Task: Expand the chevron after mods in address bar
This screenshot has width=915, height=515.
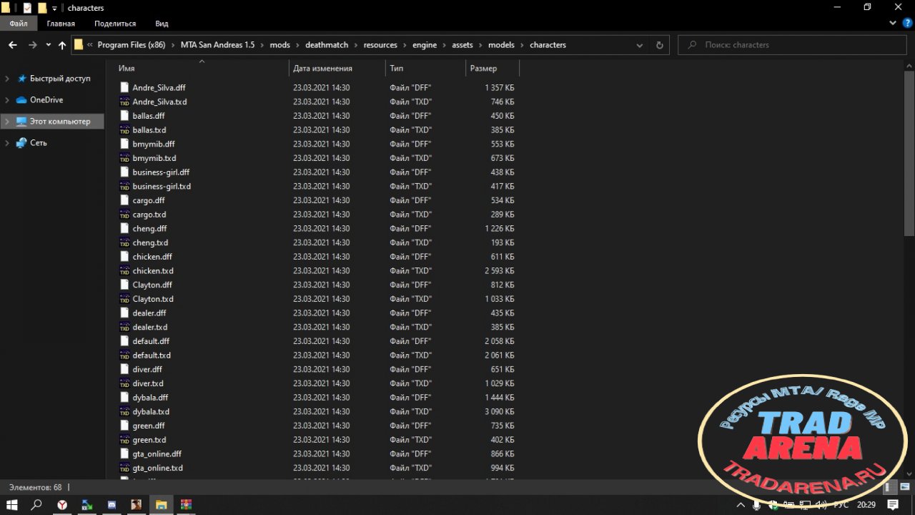Action: click(297, 45)
